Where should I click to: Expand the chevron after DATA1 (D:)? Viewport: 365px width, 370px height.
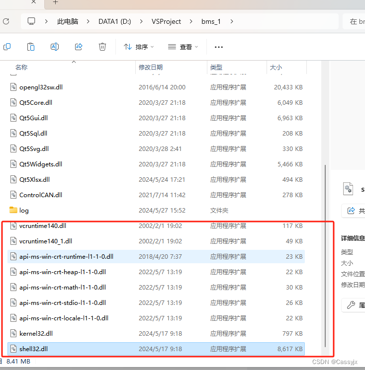coord(141,21)
